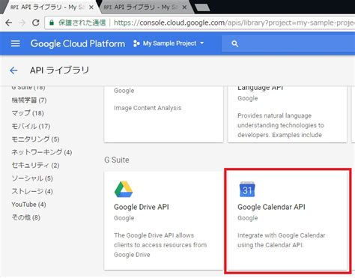The height and width of the screenshot is (278, 355).
Task: Filter by マップ (18) category
Action: (28, 113)
